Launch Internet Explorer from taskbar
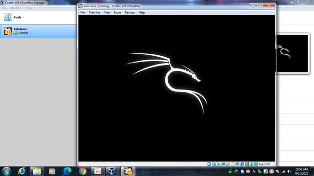The image size is (314, 176). pos(22,171)
